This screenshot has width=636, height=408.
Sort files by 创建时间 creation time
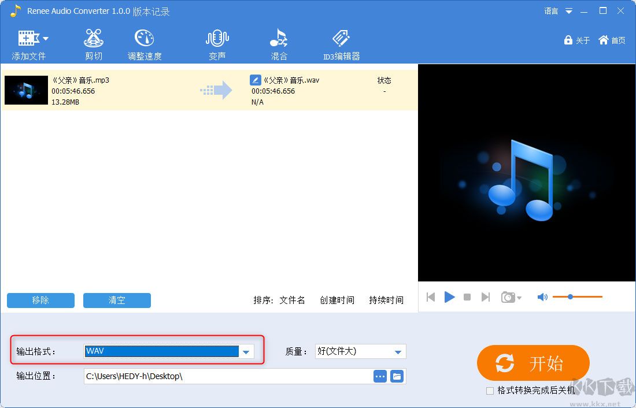(337, 300)
